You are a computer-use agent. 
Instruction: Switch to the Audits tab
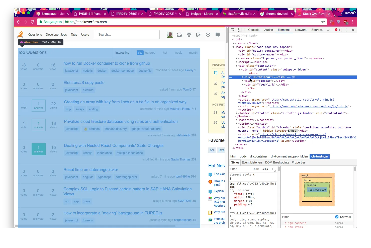268,30
